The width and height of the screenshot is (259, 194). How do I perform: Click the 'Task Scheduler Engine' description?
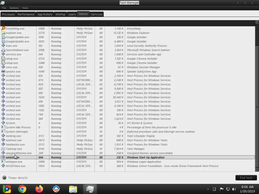pyautogui.click(x=141, y=136)
